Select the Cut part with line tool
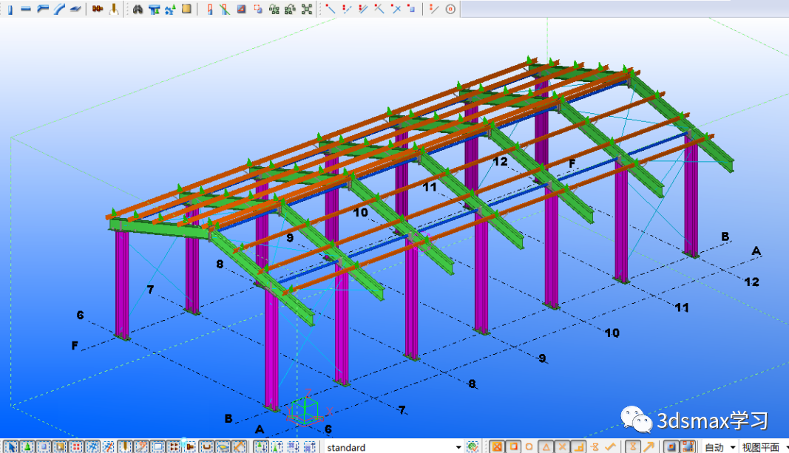Image resolution: width=789 pixels, height=453 pixels. [x=225, y=9]
